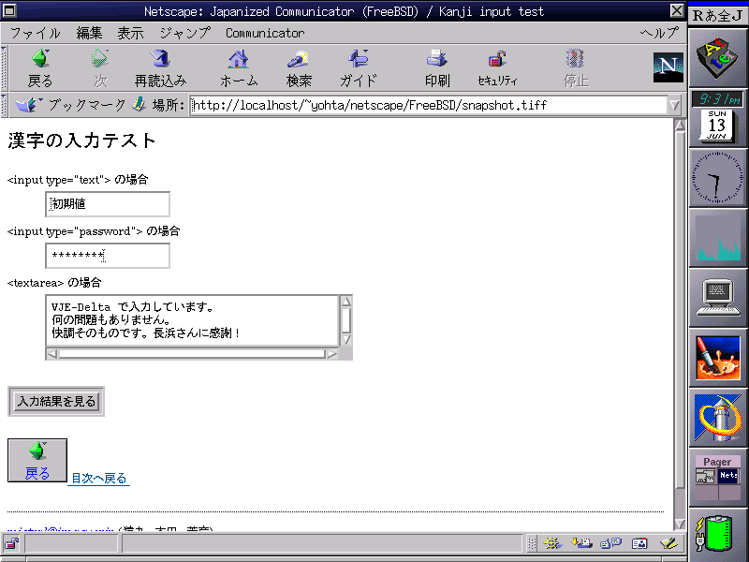Click the Rあ全J input method indicator
The height and width of the screenshot is (562, 749).
pos(718,15)
